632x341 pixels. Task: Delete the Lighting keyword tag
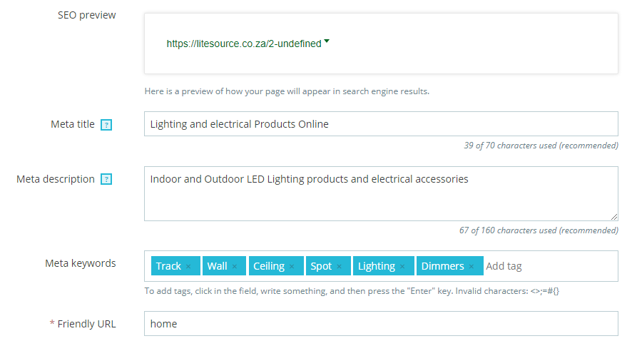402,267
